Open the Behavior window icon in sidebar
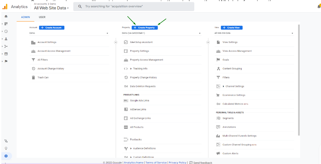 pyautogui.click(x=6, y=54)
